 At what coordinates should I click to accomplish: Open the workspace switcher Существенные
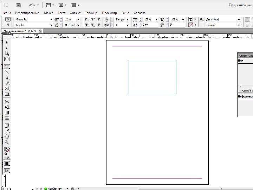click(240, 5)
